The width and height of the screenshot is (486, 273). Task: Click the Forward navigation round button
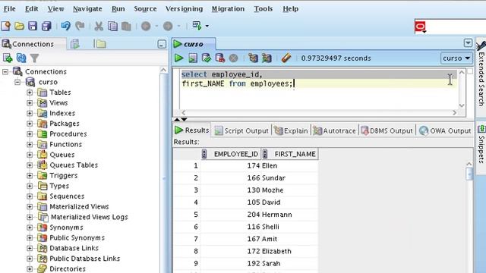168,26
